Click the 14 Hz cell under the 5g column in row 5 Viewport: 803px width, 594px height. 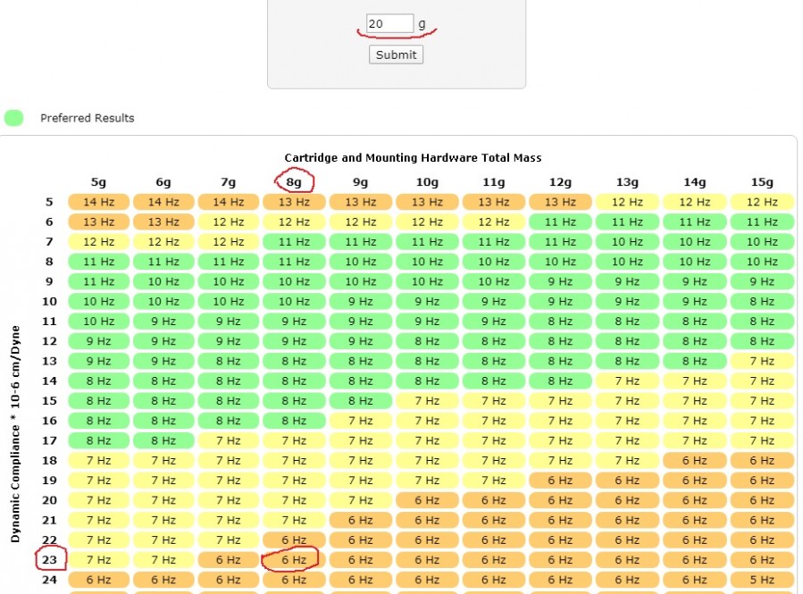click(x=98, y=202)
